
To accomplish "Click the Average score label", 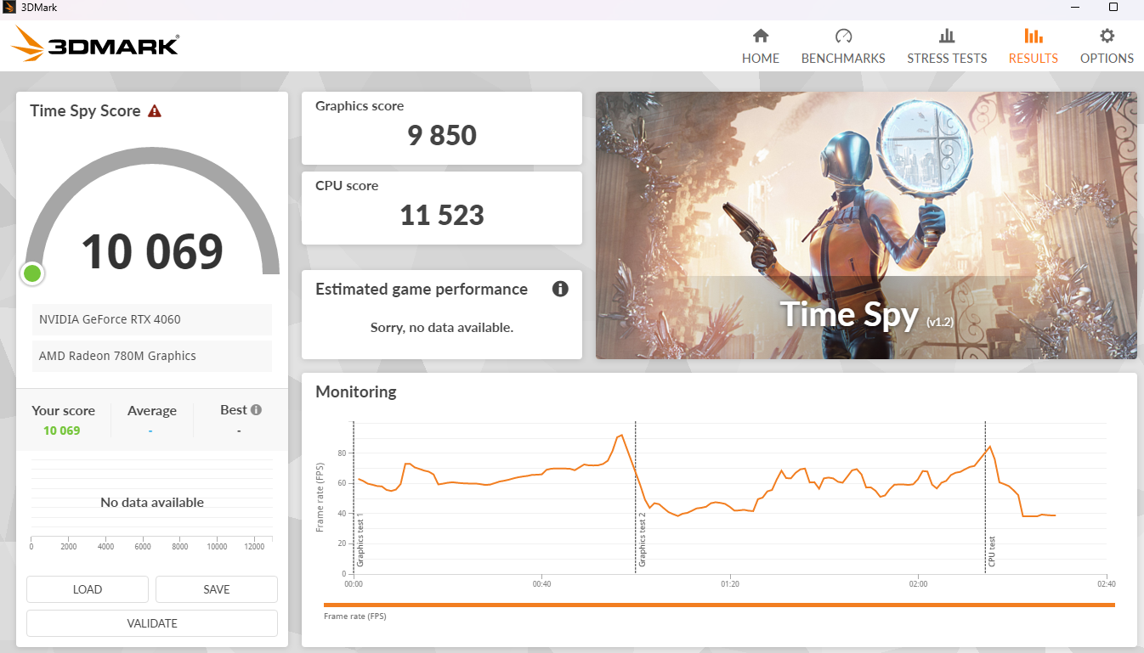I will point(152,410).
